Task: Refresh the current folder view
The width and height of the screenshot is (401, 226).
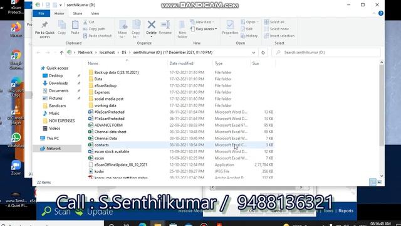Action: pyautogui.click(x=263, y=53)
